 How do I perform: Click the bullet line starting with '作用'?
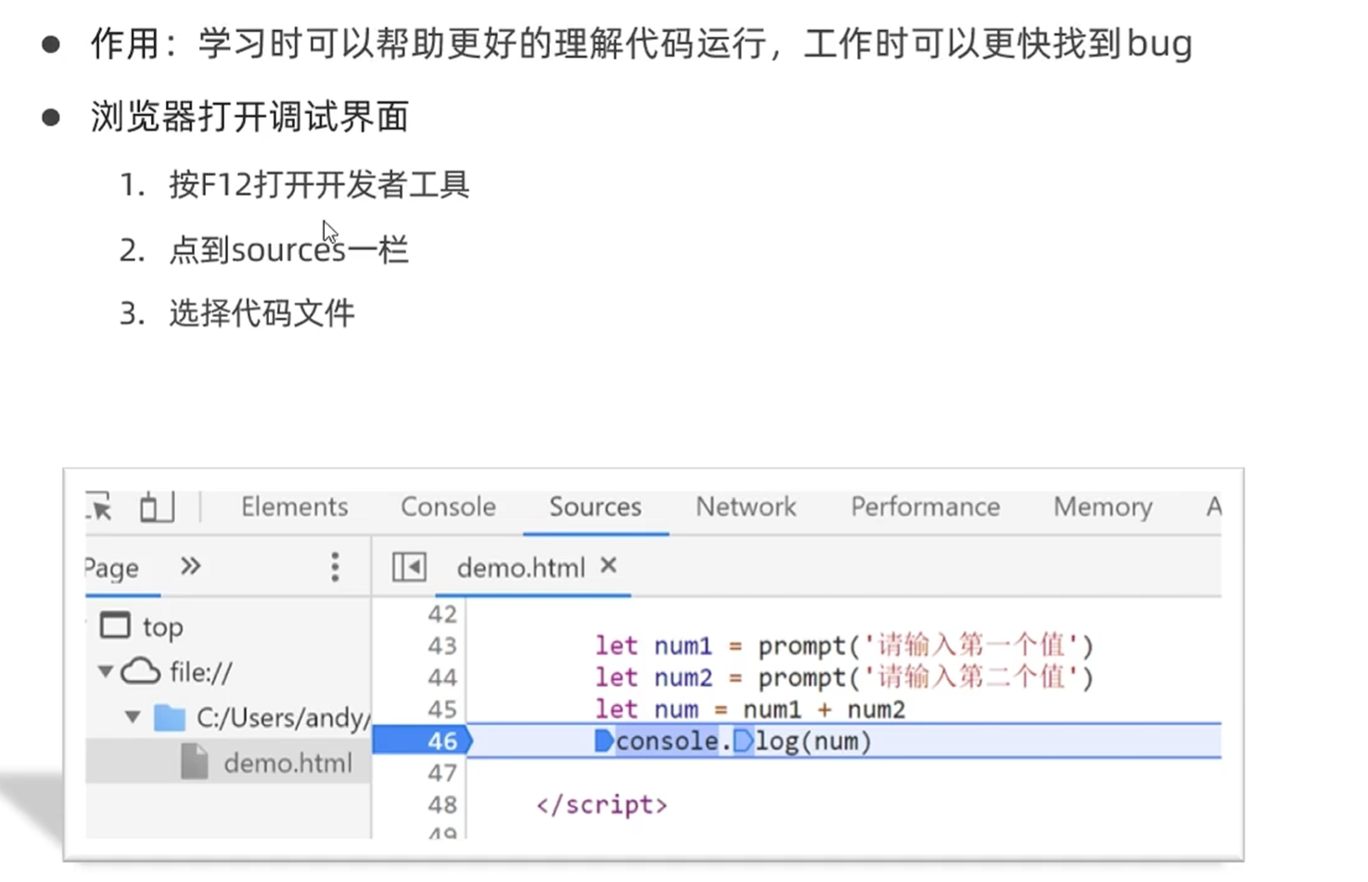pyautogui.click(x=641, y=44)
